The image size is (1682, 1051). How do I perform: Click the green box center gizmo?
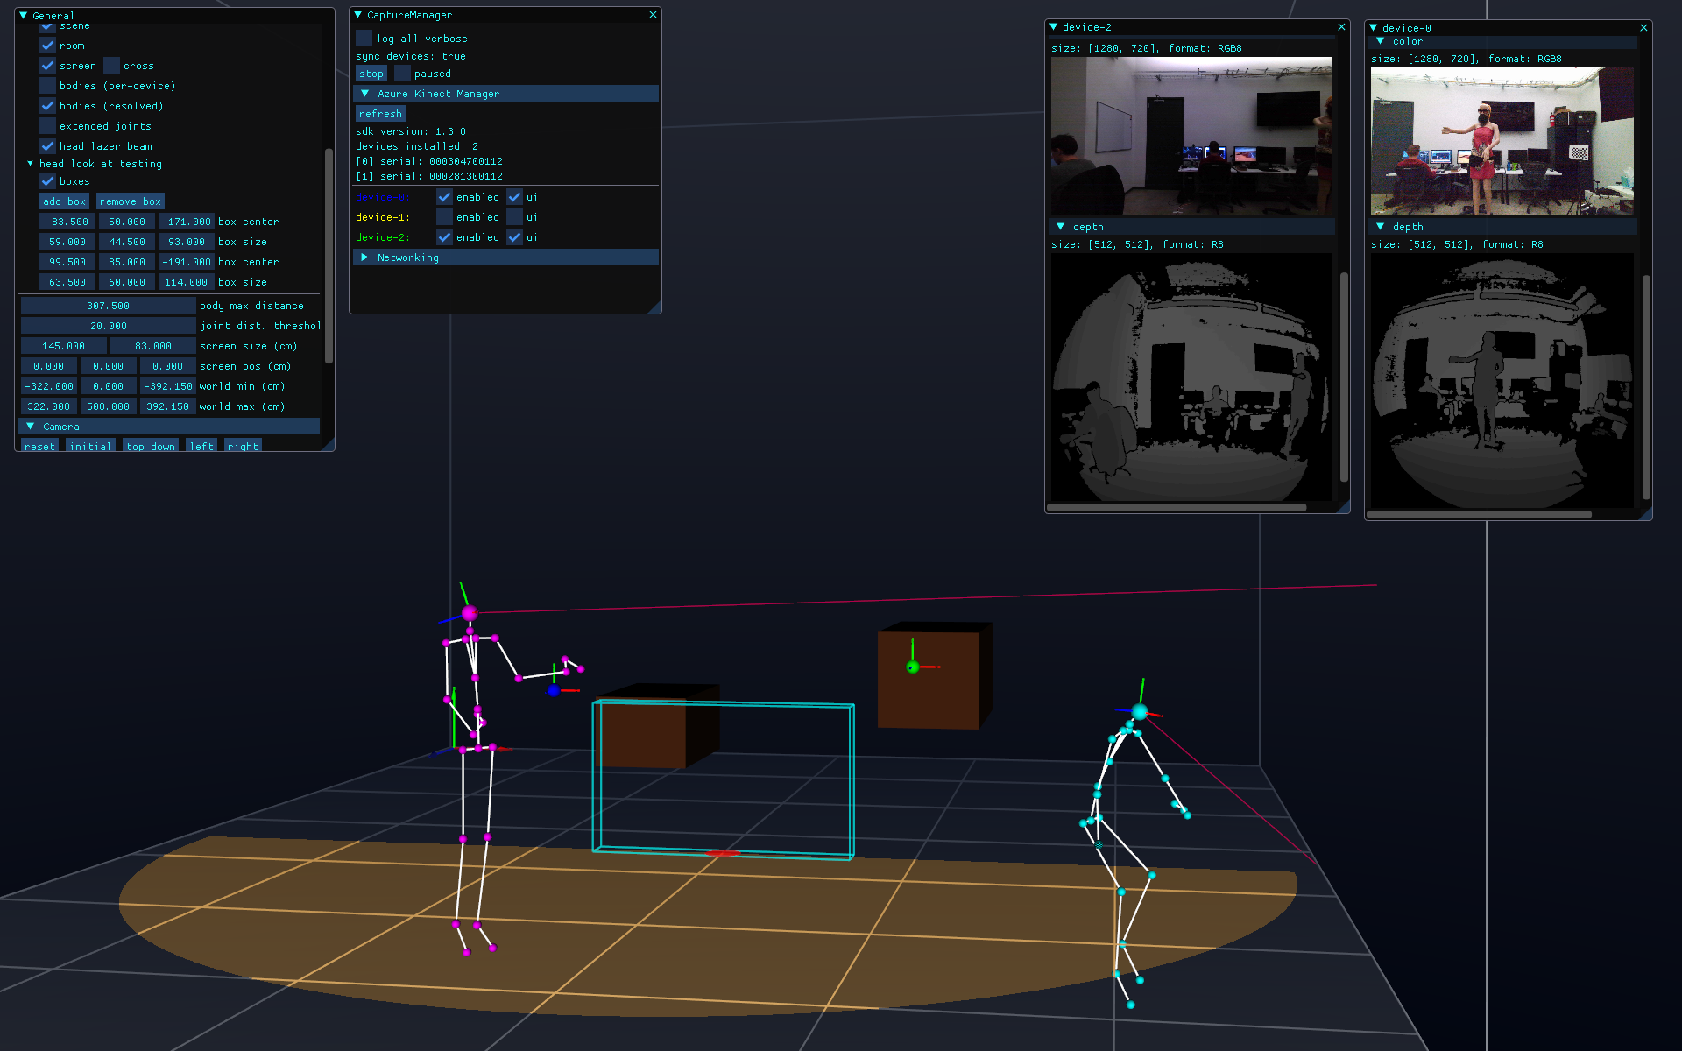pyautogui.click(x=912, y=667)
